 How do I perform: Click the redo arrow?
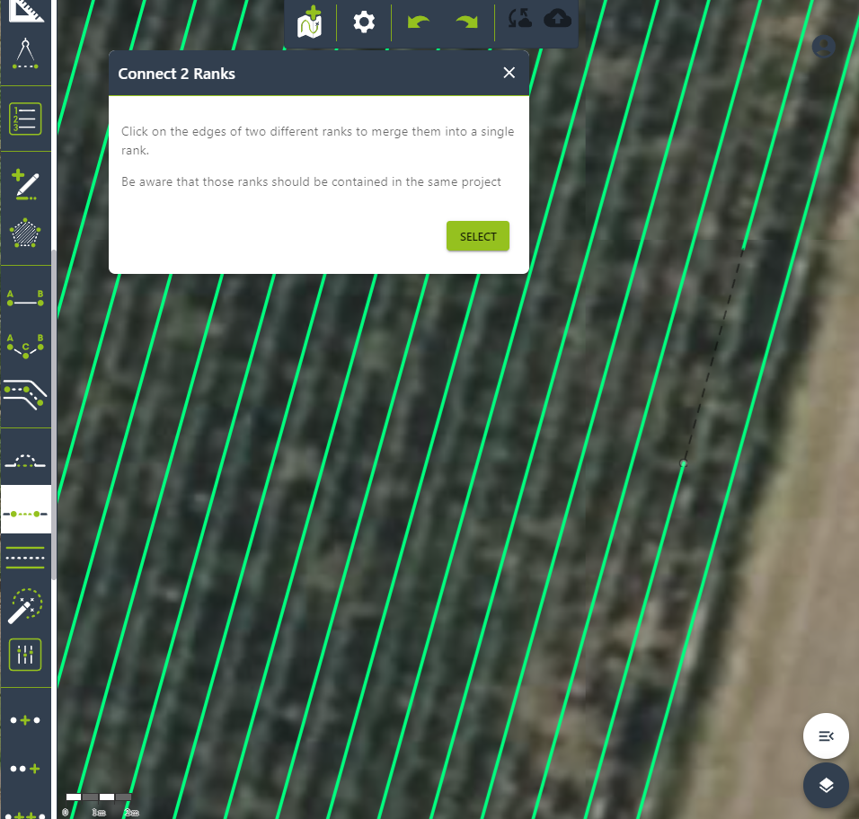coord(467,22)
